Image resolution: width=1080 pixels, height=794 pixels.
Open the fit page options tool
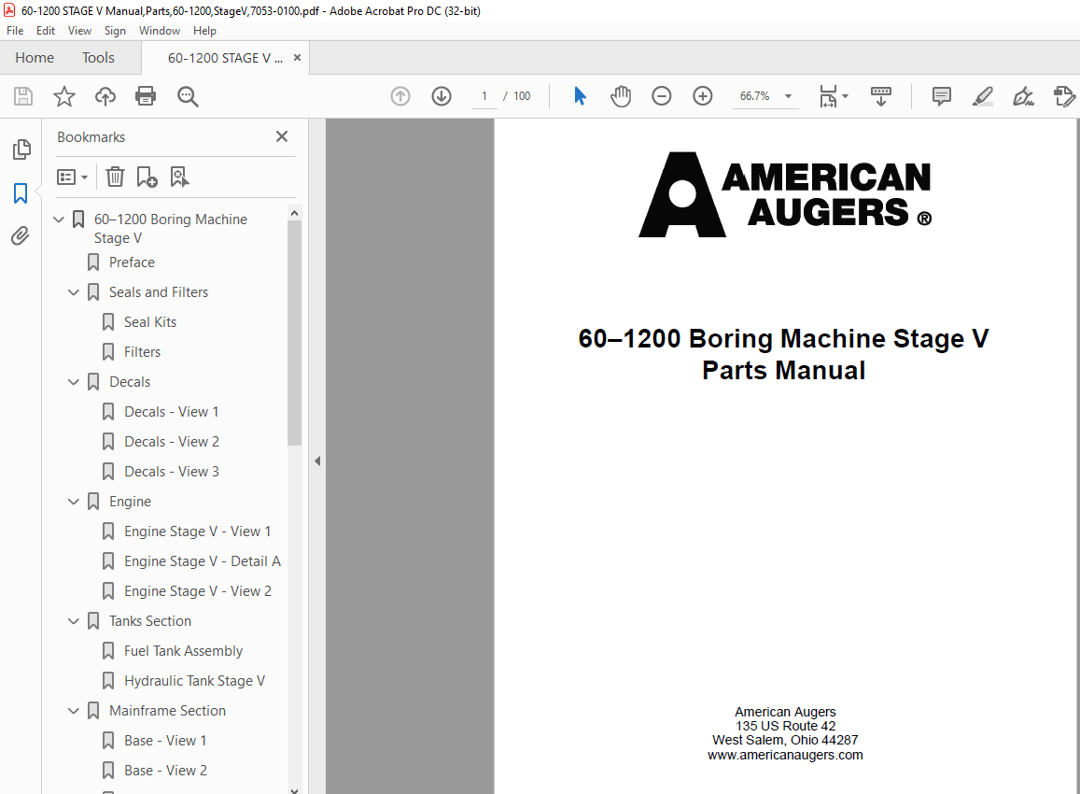coord(834,96)
